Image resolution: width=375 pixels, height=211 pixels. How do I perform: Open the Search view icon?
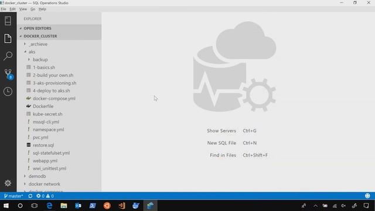[8, 56]
